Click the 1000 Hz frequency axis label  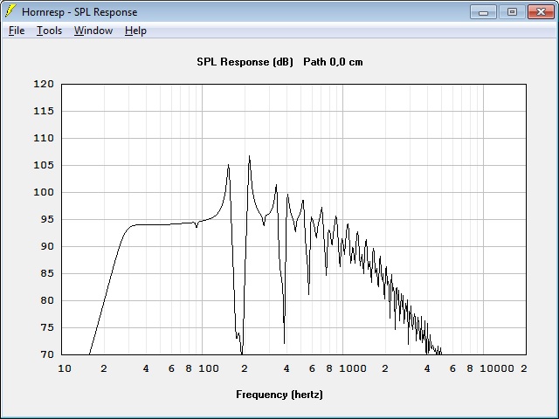[x=353, y=368]
